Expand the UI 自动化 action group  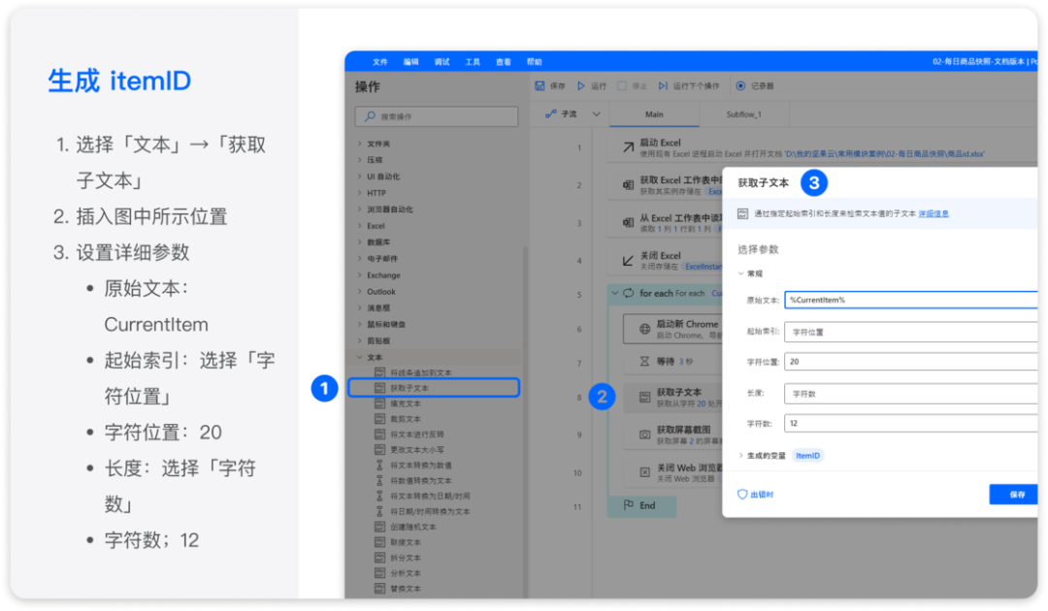tap(360, 177)
